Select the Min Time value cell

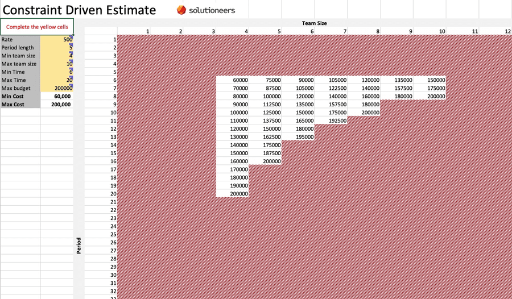tap(57, 72)
